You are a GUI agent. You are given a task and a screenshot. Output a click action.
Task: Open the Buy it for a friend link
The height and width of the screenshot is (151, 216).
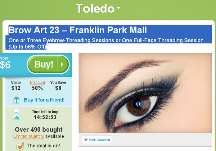click(x=44, y=100)
